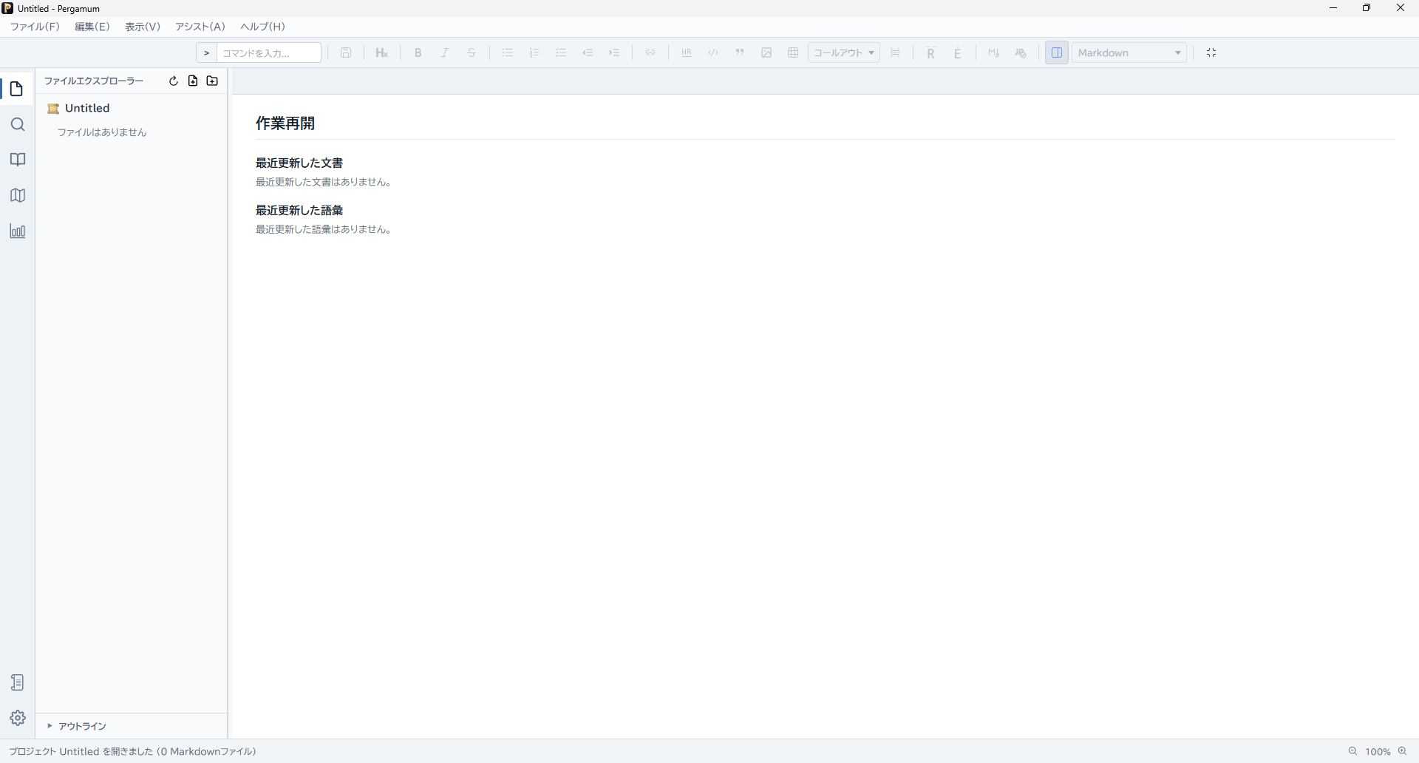Screen dimensions: 1419x763
Task: Toggle strikethrough formatting
Action: [x=472, y=52]
